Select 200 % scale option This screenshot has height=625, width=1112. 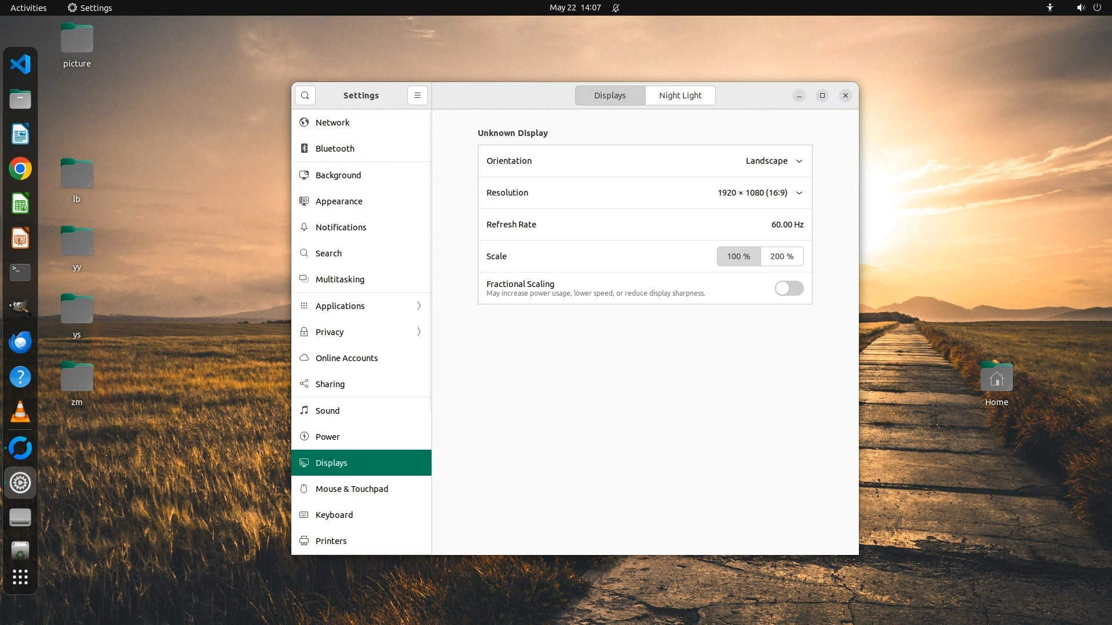(x=782, y=256)
